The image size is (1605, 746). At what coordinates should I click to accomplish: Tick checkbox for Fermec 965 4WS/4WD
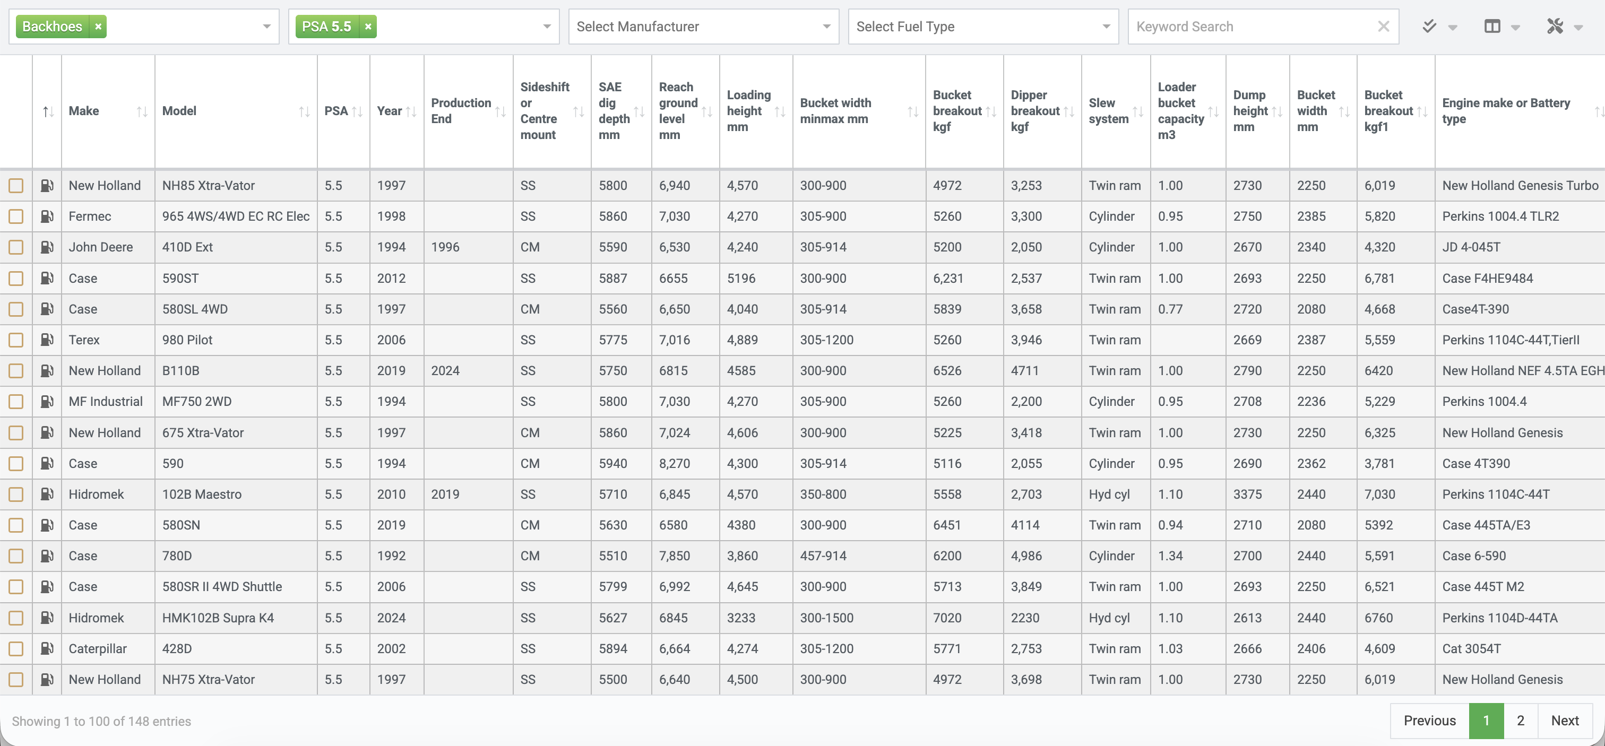click(x=16, y=216)
